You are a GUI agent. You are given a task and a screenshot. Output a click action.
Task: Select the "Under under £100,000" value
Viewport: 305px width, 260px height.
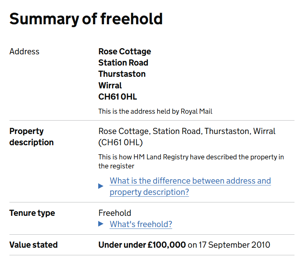[142, 245]
